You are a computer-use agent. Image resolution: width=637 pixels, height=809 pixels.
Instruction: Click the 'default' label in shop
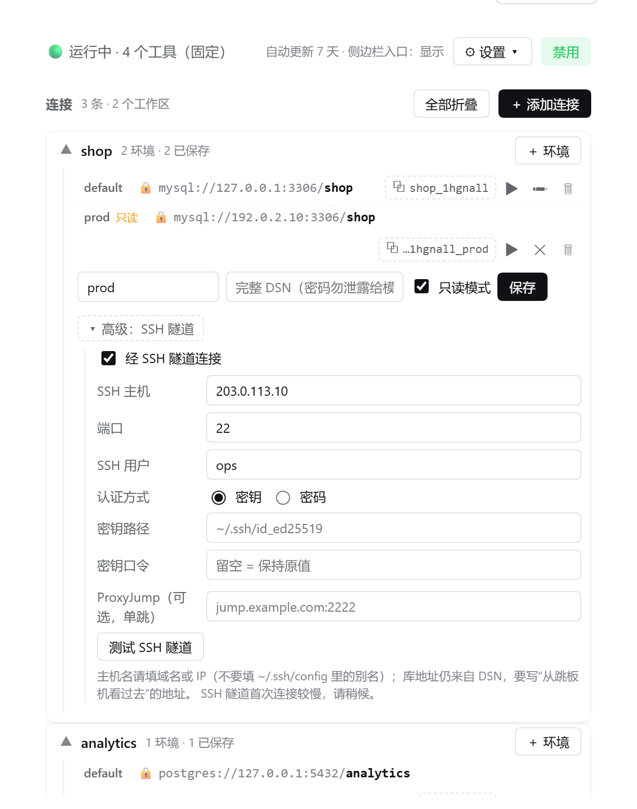point(103,188)
